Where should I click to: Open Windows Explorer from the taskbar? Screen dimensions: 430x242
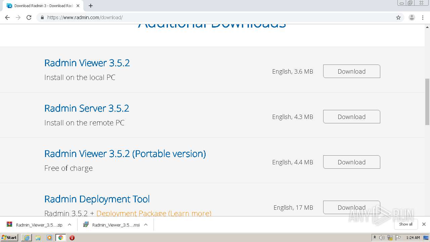(38, 238)
